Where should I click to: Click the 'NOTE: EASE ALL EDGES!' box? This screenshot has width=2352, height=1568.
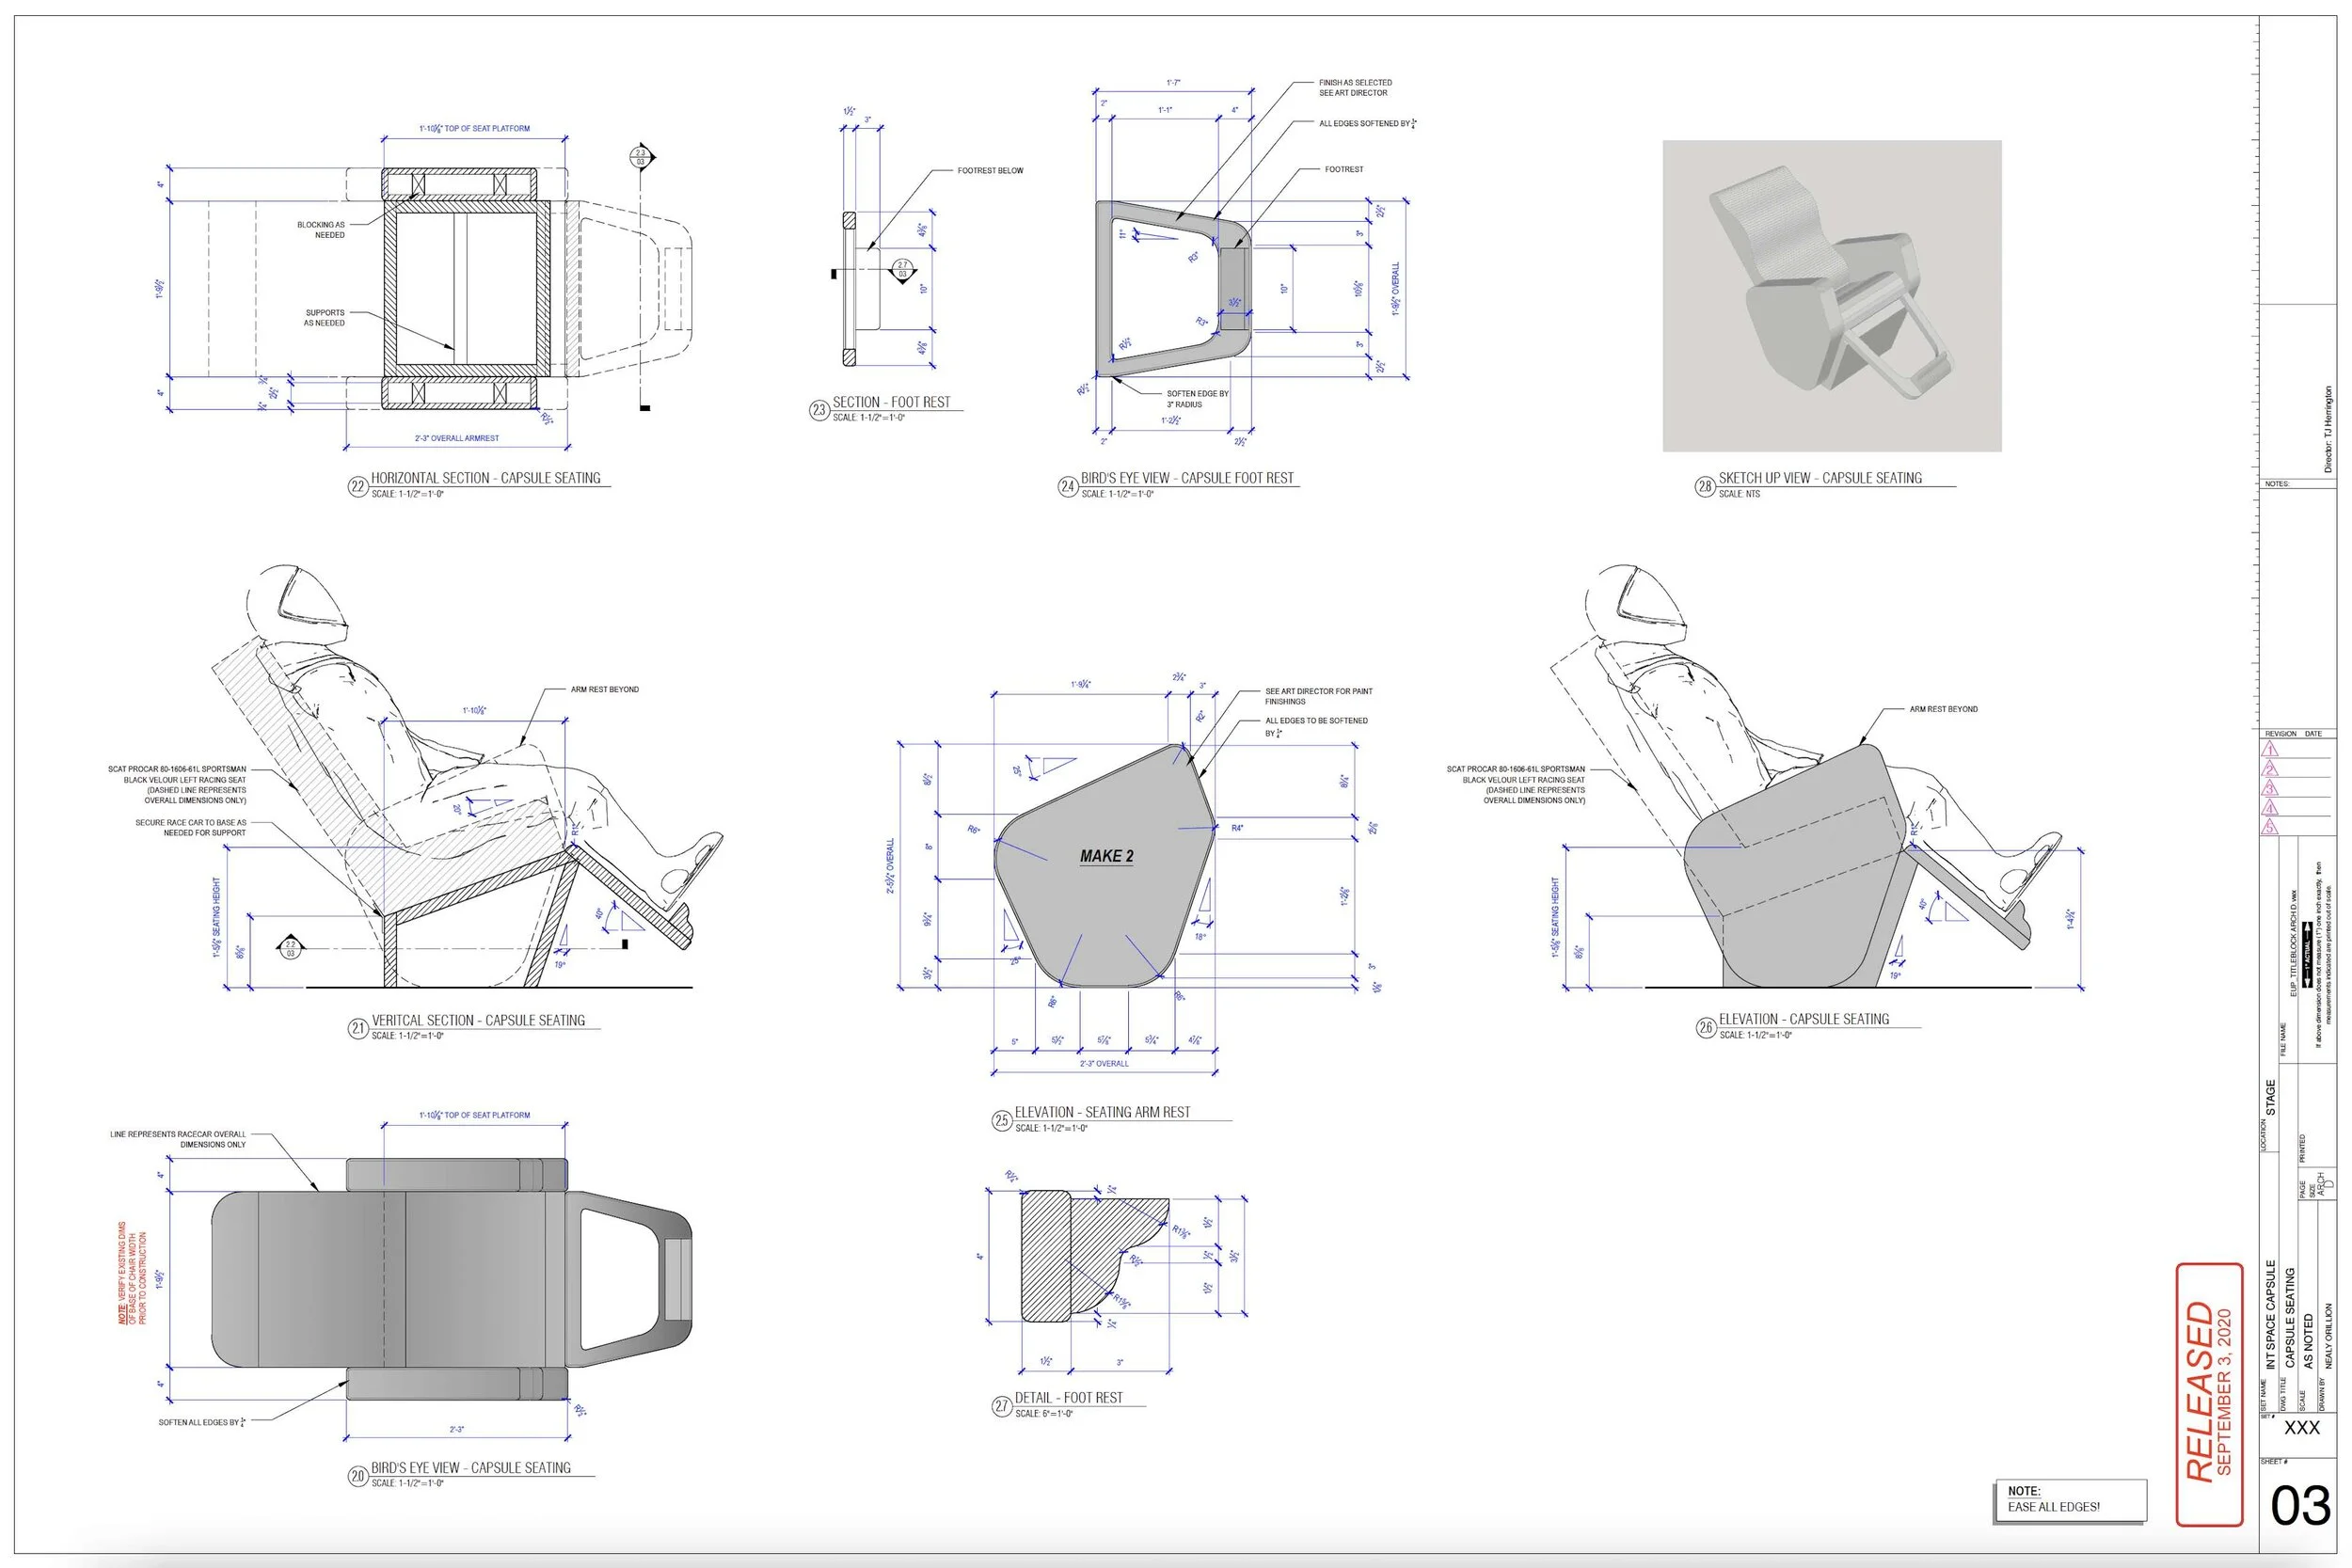pos(2070,1500)
